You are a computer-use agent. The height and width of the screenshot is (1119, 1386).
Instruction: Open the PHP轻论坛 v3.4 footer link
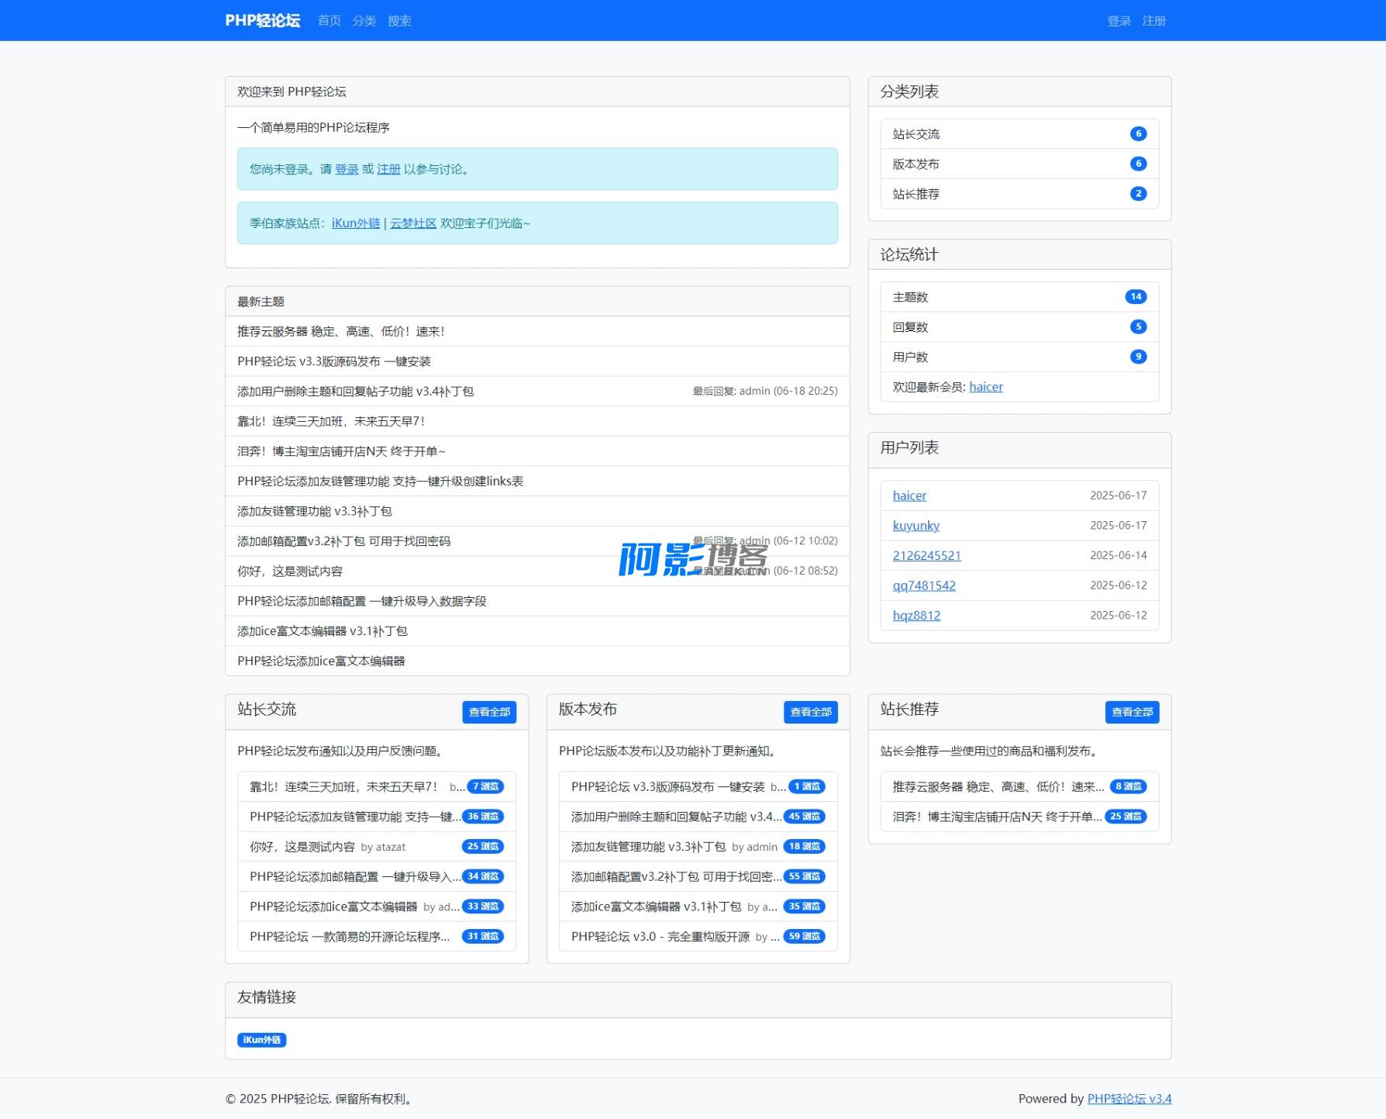(1129, 1099)
